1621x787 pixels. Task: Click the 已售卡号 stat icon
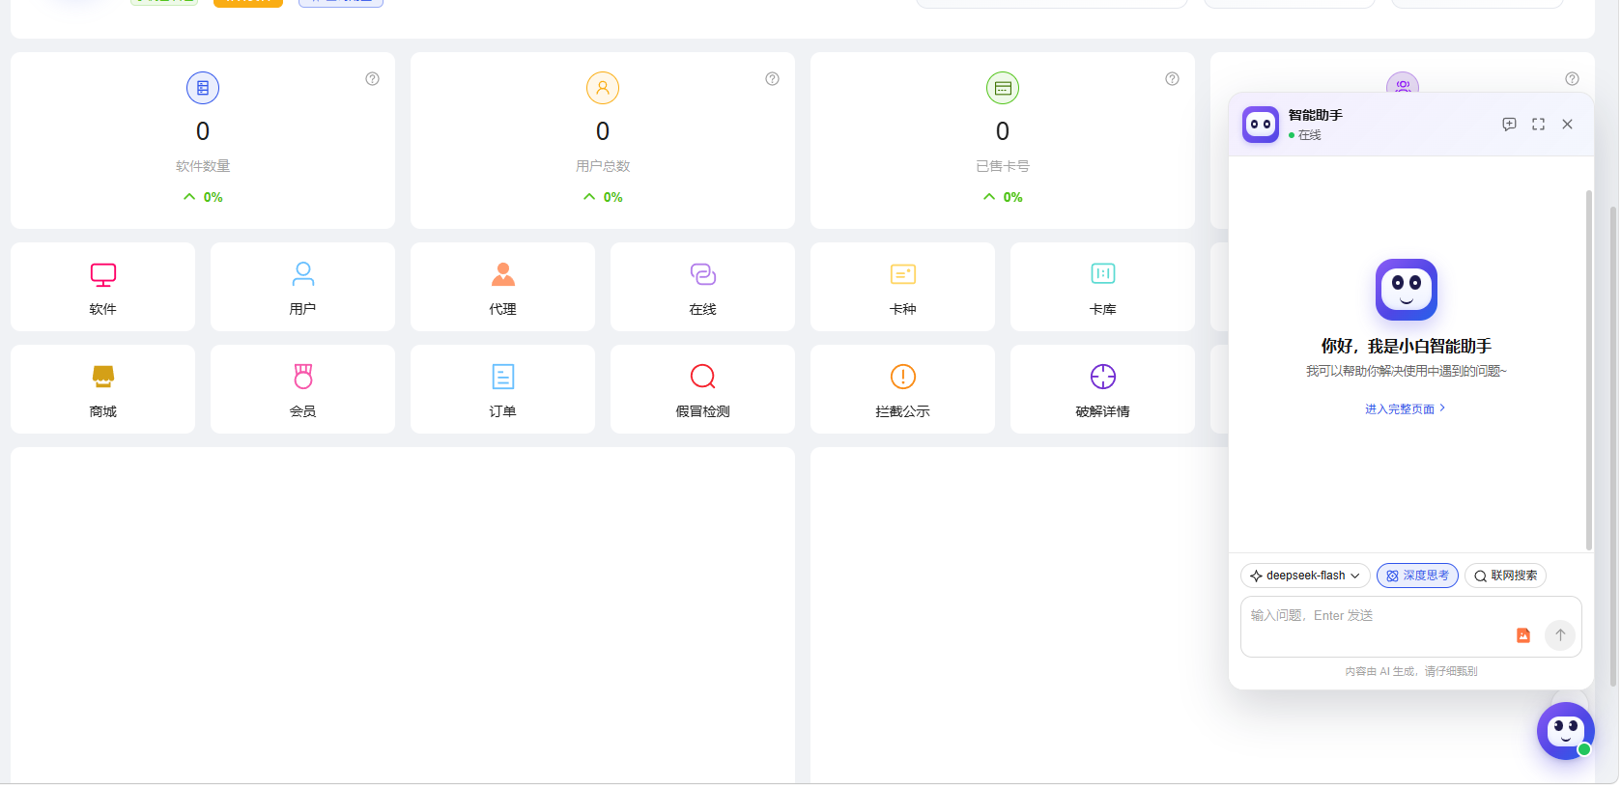(x=1003, y=88)
